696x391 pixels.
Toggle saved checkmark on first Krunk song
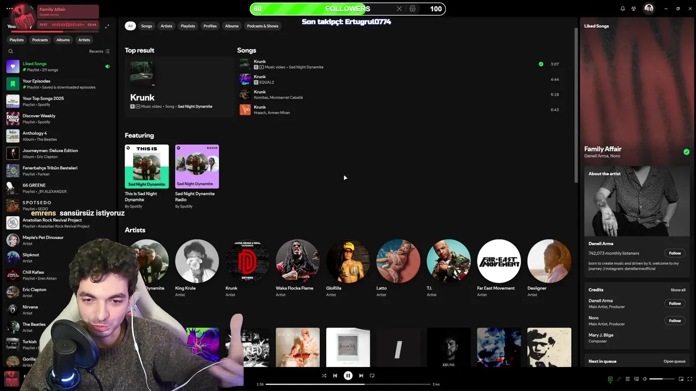(x=540, y=64)
